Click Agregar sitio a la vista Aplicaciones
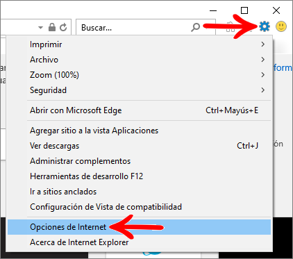 [139, 131]
